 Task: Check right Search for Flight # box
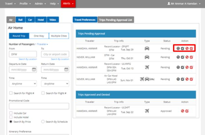tap(43, 93)
